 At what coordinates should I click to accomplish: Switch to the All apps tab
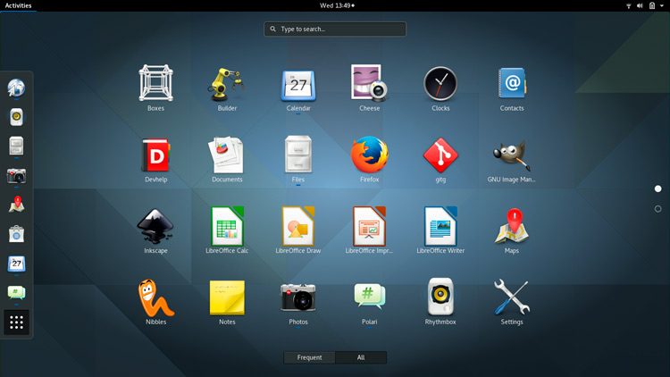(361, 357)
